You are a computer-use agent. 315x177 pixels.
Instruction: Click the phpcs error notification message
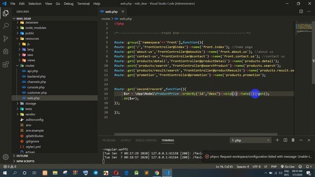260,156
